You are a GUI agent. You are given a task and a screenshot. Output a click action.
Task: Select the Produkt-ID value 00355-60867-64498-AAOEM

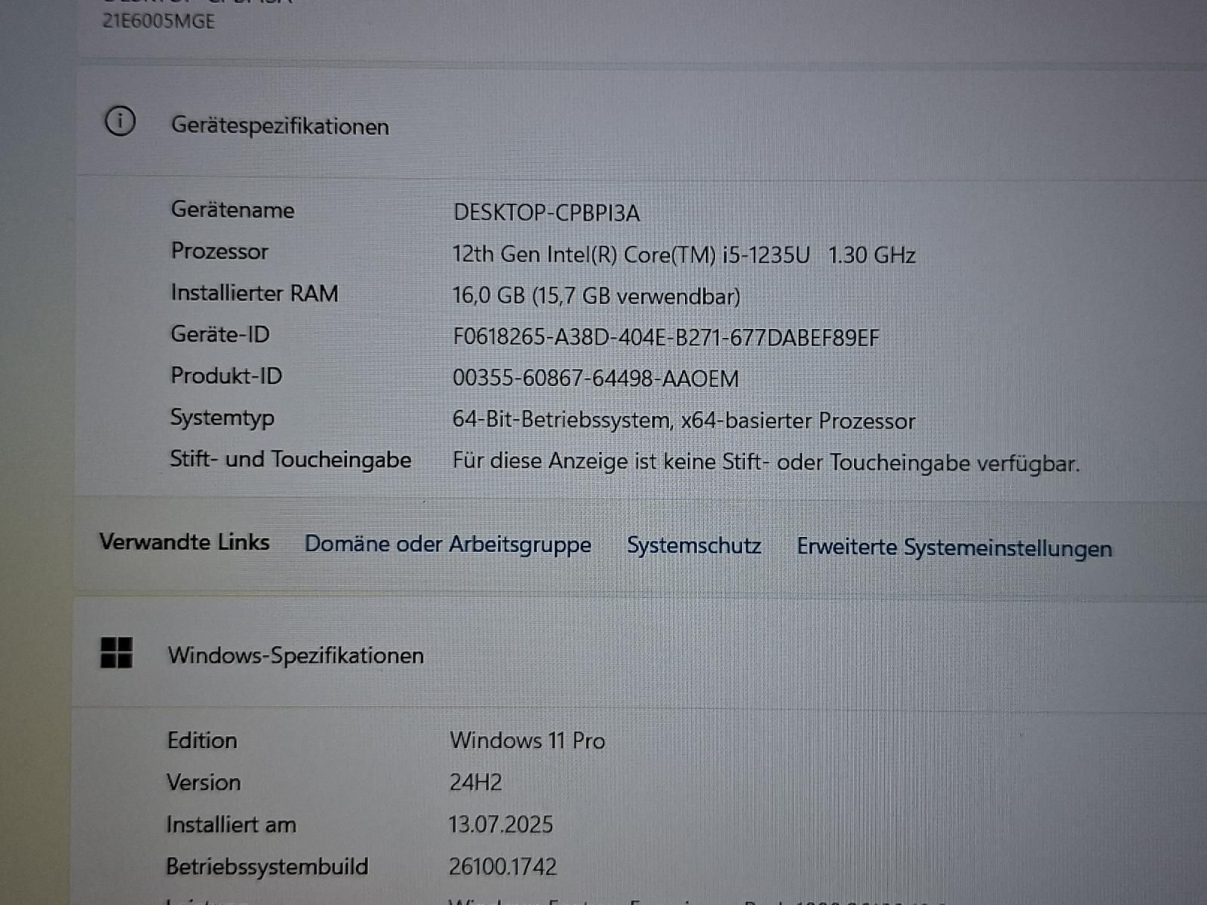(x=596, y=378)
